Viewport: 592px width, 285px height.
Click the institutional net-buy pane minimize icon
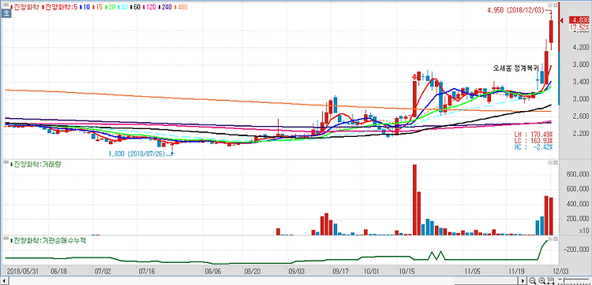[550, 239]
